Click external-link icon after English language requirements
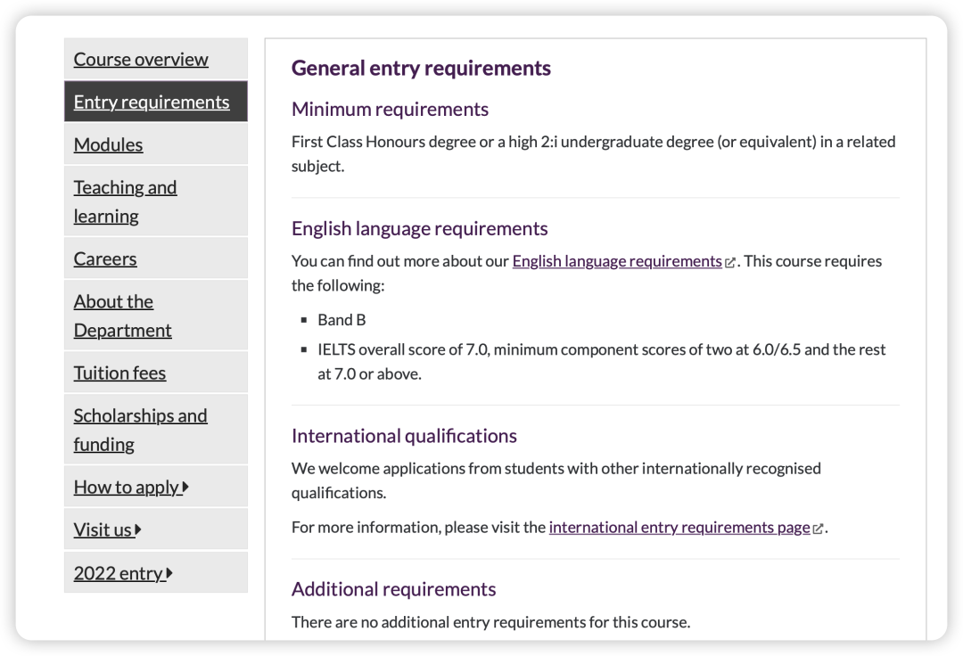The height and width of the screenshot is (656, 963). [729, 263]
